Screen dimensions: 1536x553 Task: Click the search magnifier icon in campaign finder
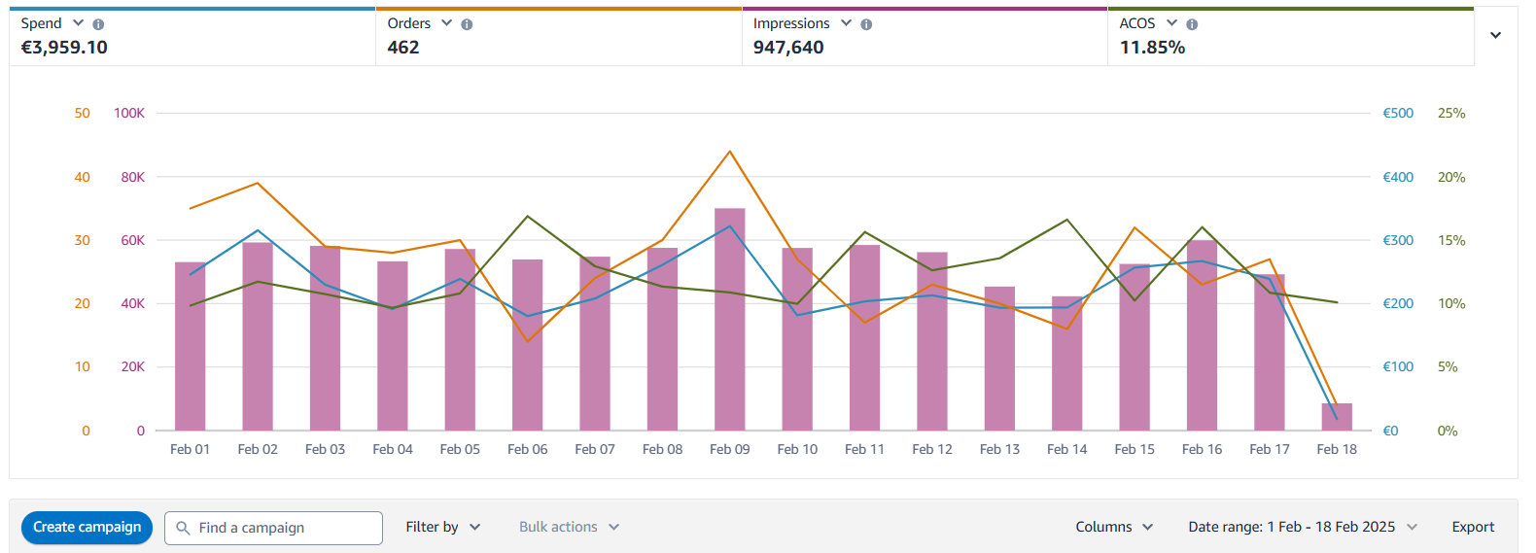183,528
